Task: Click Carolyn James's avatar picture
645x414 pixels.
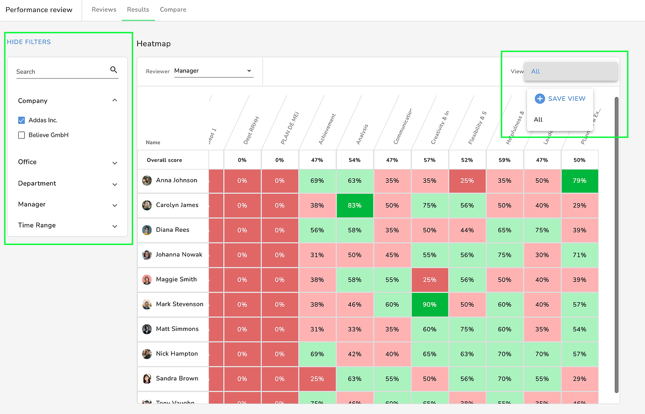Action: point(147,205)
